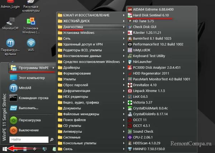Viewport: 215px width, 153px height.
Task: Expand the Программы WinPE submenu
Action: point(32,68)
